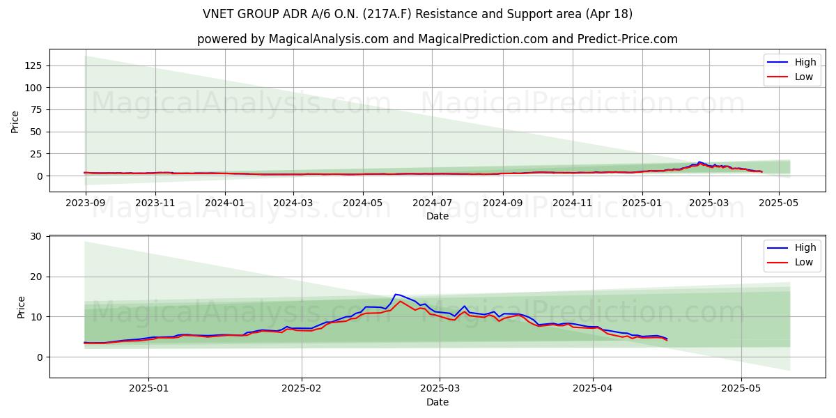This screenshot has width=836, height=418.
Task: Click the '75' price tick on top chart
Action: 36,109
